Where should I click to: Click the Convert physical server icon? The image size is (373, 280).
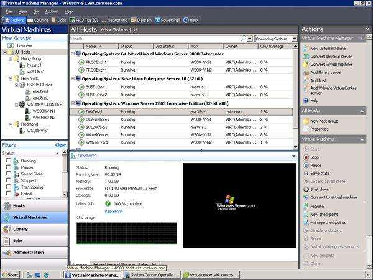[305, 57]
